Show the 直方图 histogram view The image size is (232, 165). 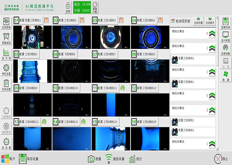[6, 54]
